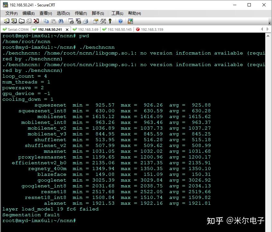272x232 pixels.
Task: Open the 脚本(S) menu
Action: (x=98, y=13)
